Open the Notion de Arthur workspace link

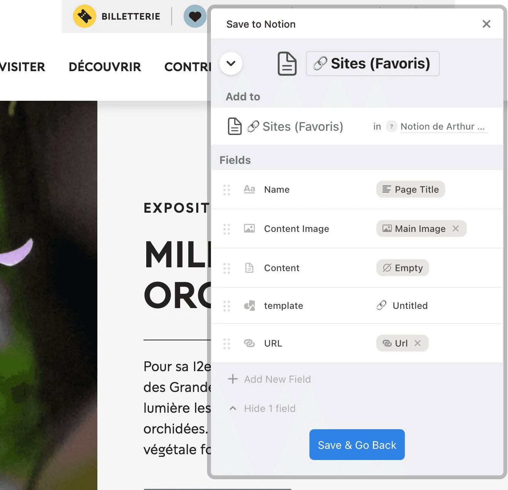point(444,127)
